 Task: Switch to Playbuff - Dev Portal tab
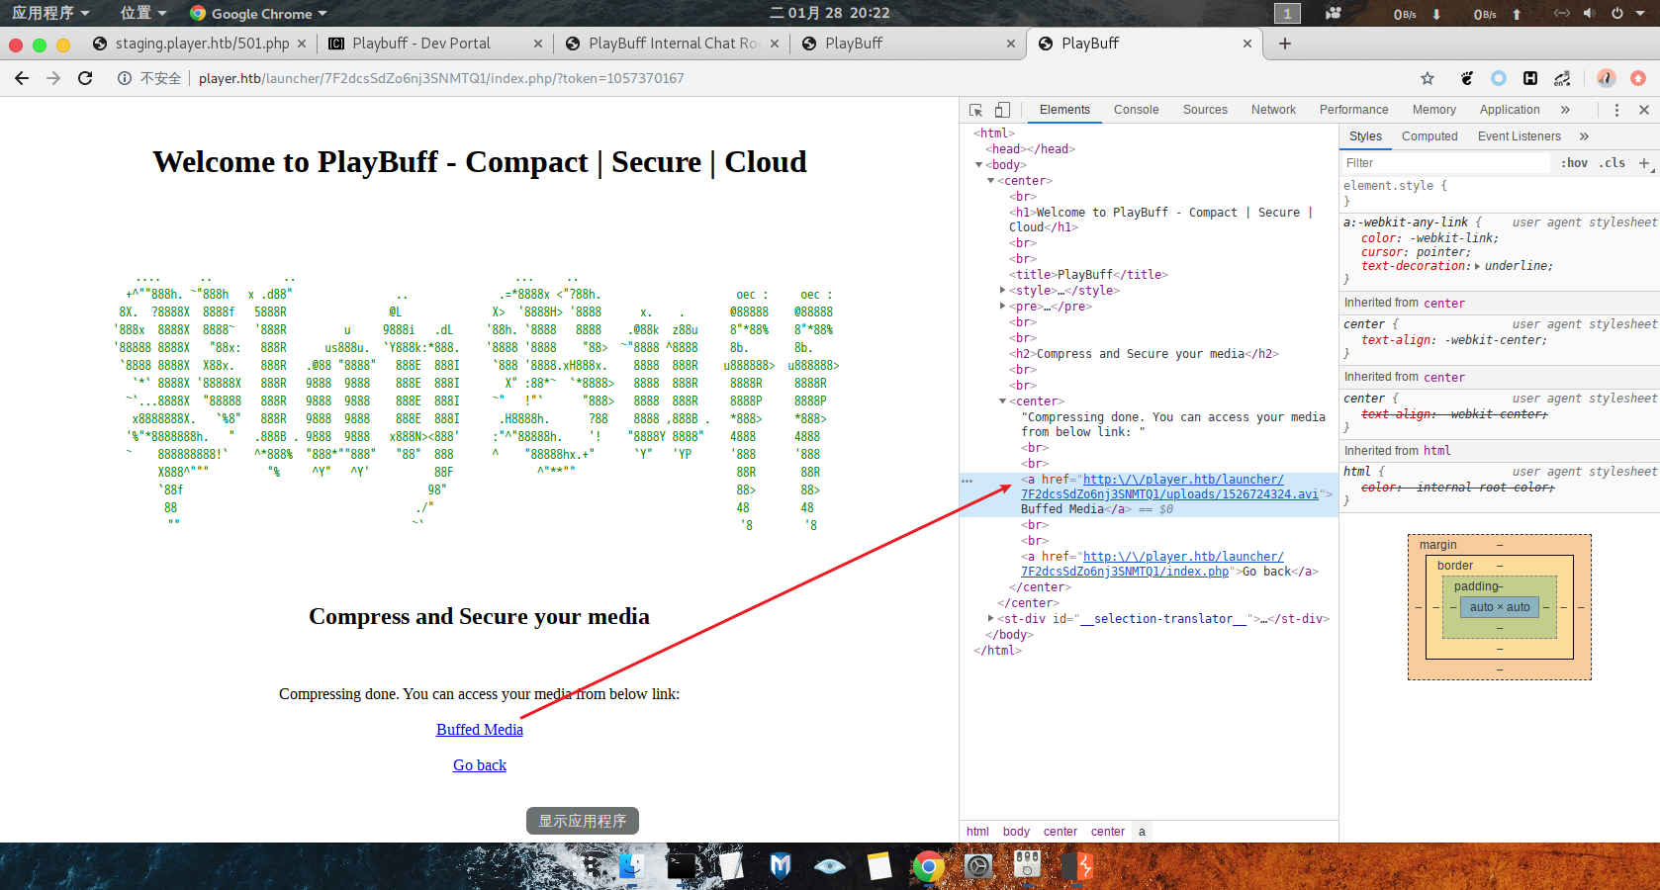coord(421,44)
